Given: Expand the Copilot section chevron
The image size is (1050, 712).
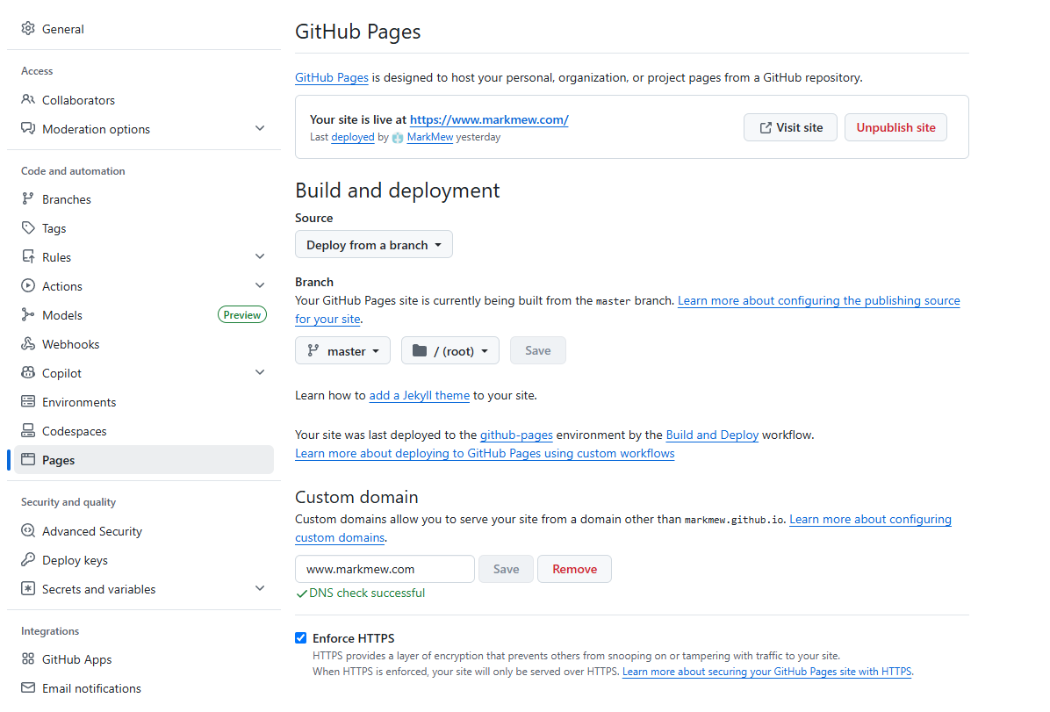Looking at the screenshot, I should (x=260, y=372).
